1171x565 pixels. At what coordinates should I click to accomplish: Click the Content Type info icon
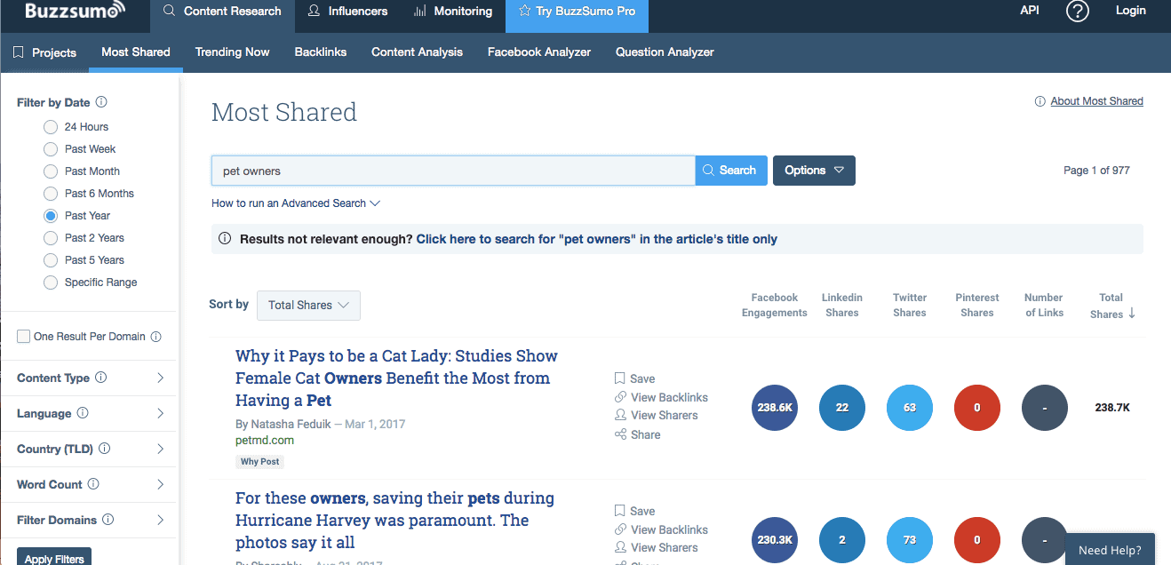[x=100, y=378]
